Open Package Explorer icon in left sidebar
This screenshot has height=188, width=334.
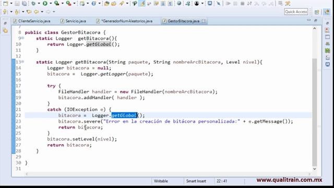point(5,31)
